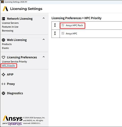Open Diagnostics via its lifebuoy icon
The height and width of the screenshot is (127, 122).
(3, 93)
